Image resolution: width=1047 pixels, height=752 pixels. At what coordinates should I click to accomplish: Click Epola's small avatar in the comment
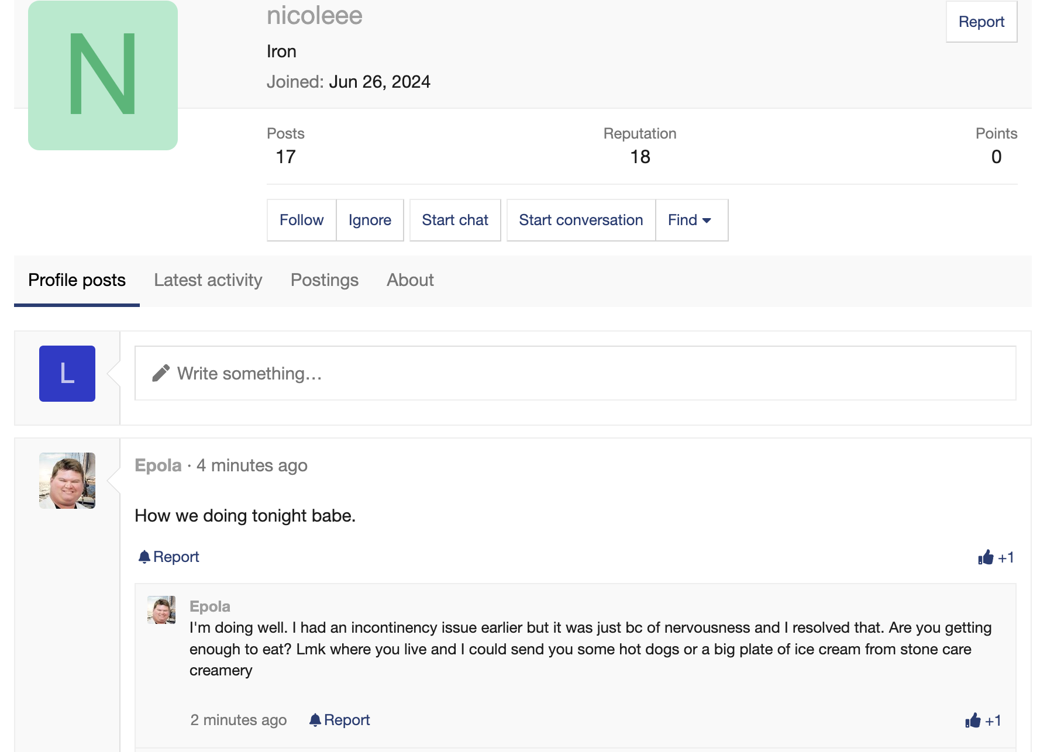tap(161, 610)
